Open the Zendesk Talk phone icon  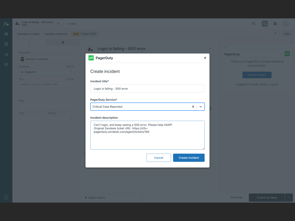265,24
